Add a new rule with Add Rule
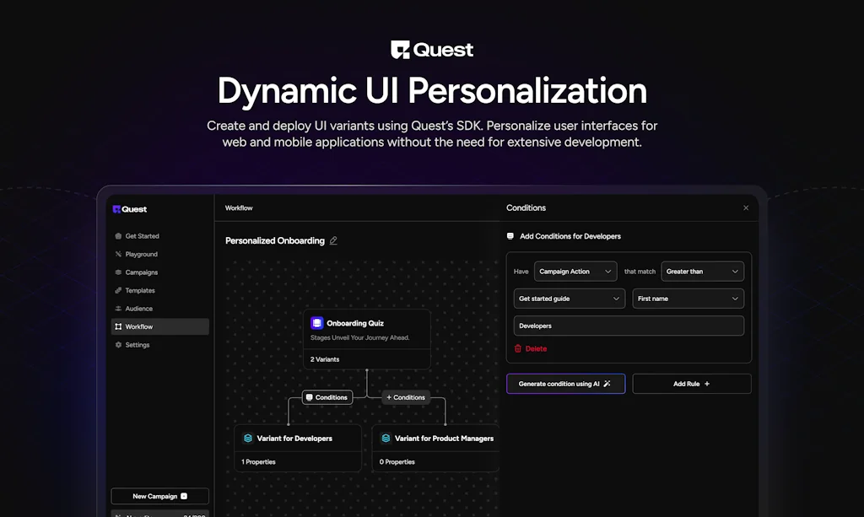 pos(691,384)
